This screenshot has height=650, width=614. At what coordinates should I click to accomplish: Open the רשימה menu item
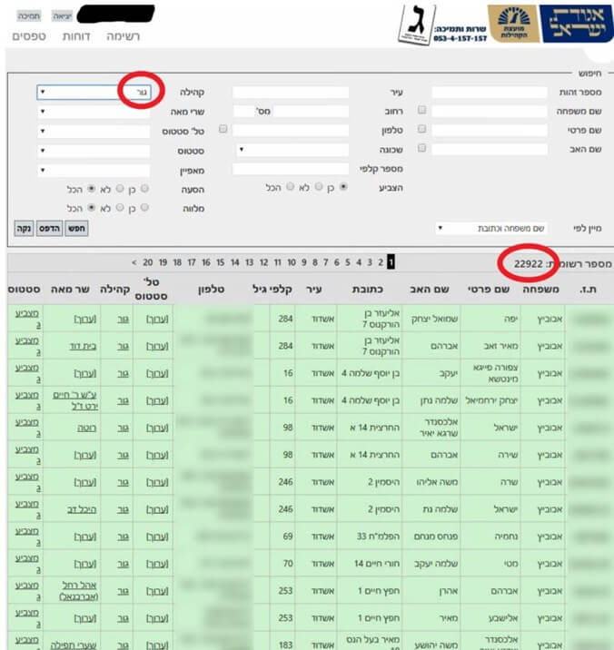(123, 37)
